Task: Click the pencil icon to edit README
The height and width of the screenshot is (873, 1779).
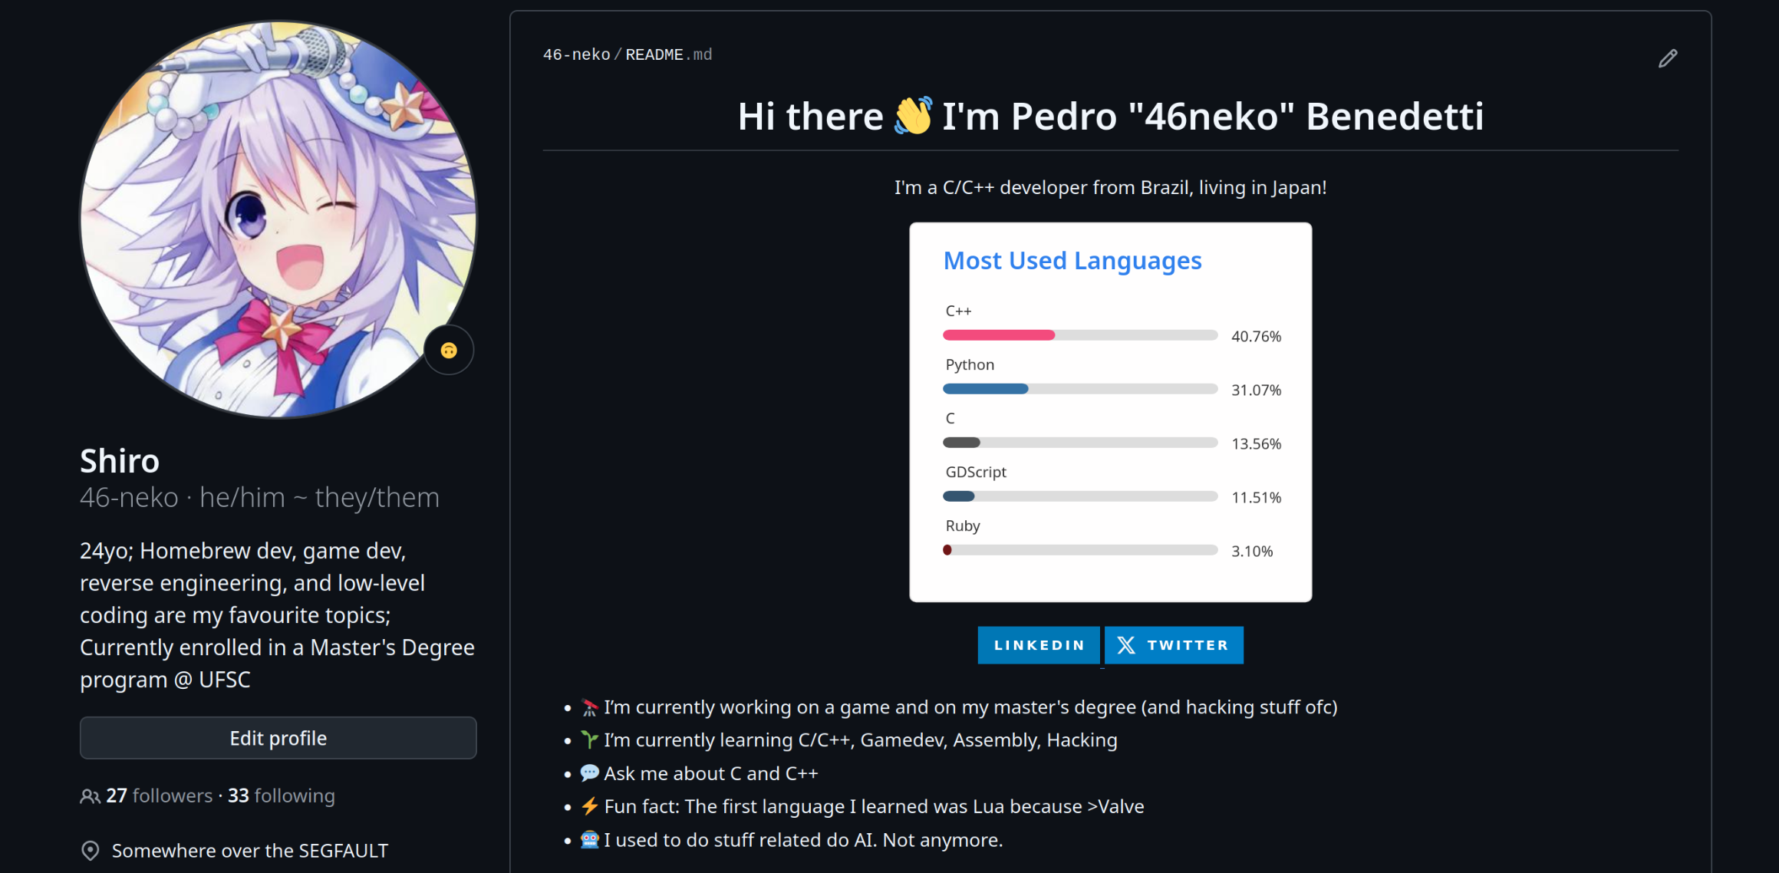Action: pos(1667,58)
